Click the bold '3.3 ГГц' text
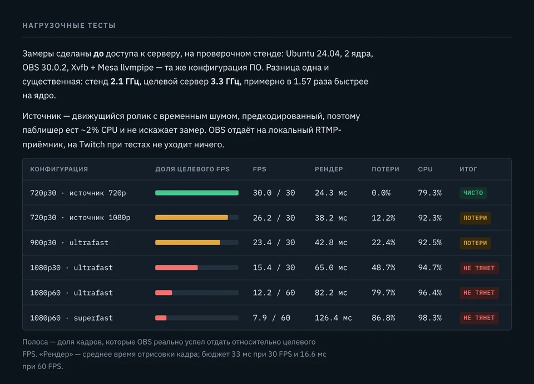The image size is (534, 384). [225, 82]
